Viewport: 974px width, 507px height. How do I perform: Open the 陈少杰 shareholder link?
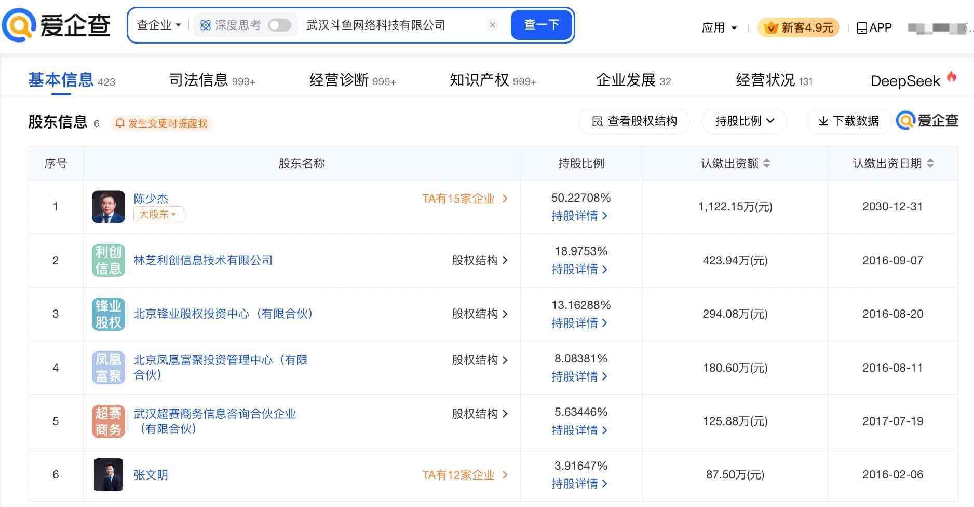(x=151, y=198)
